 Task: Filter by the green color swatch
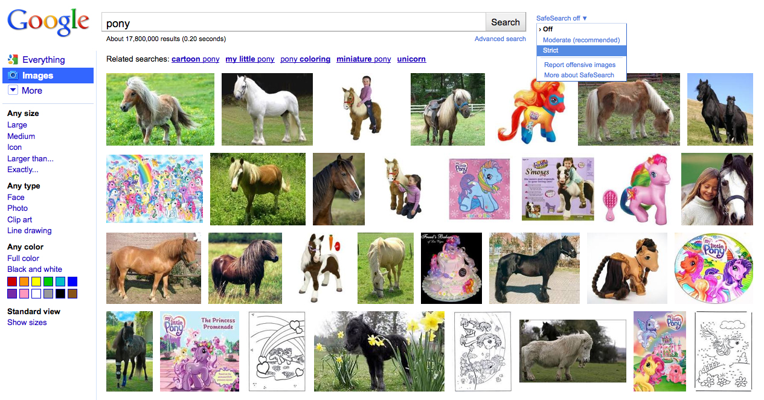pos(48,282)
